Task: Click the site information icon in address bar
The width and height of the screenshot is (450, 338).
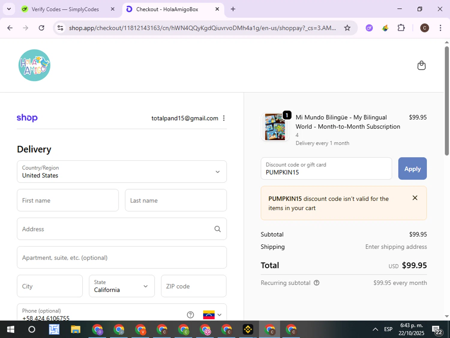Action: click(x=60, y=28)
